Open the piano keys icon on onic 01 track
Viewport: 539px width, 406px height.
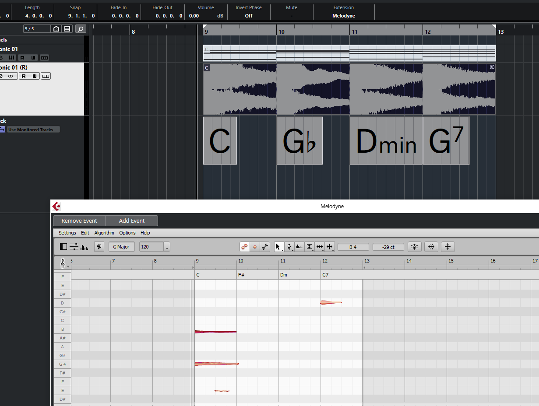point(12,58)
